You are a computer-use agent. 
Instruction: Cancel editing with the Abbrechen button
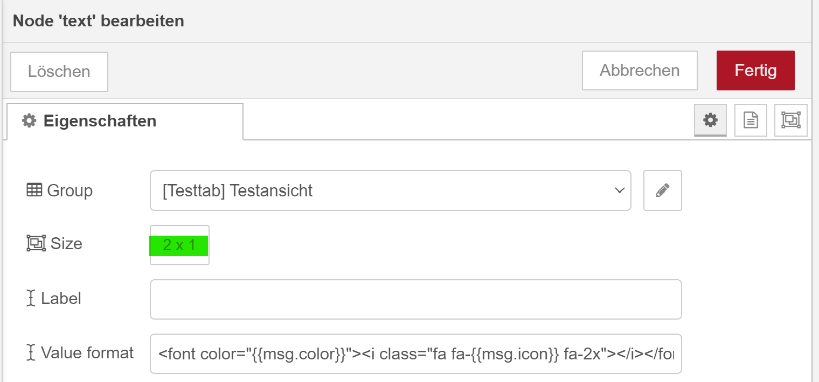coord(640,70)
